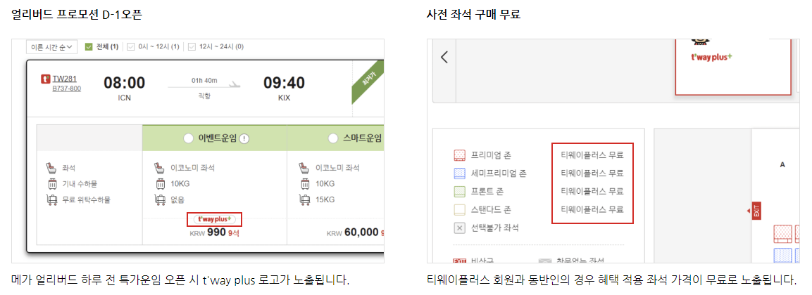The width and height of the screenshot is (812, 295).
Task: Click the red t'way airline logo icon
Action: [x=46, y=79]
